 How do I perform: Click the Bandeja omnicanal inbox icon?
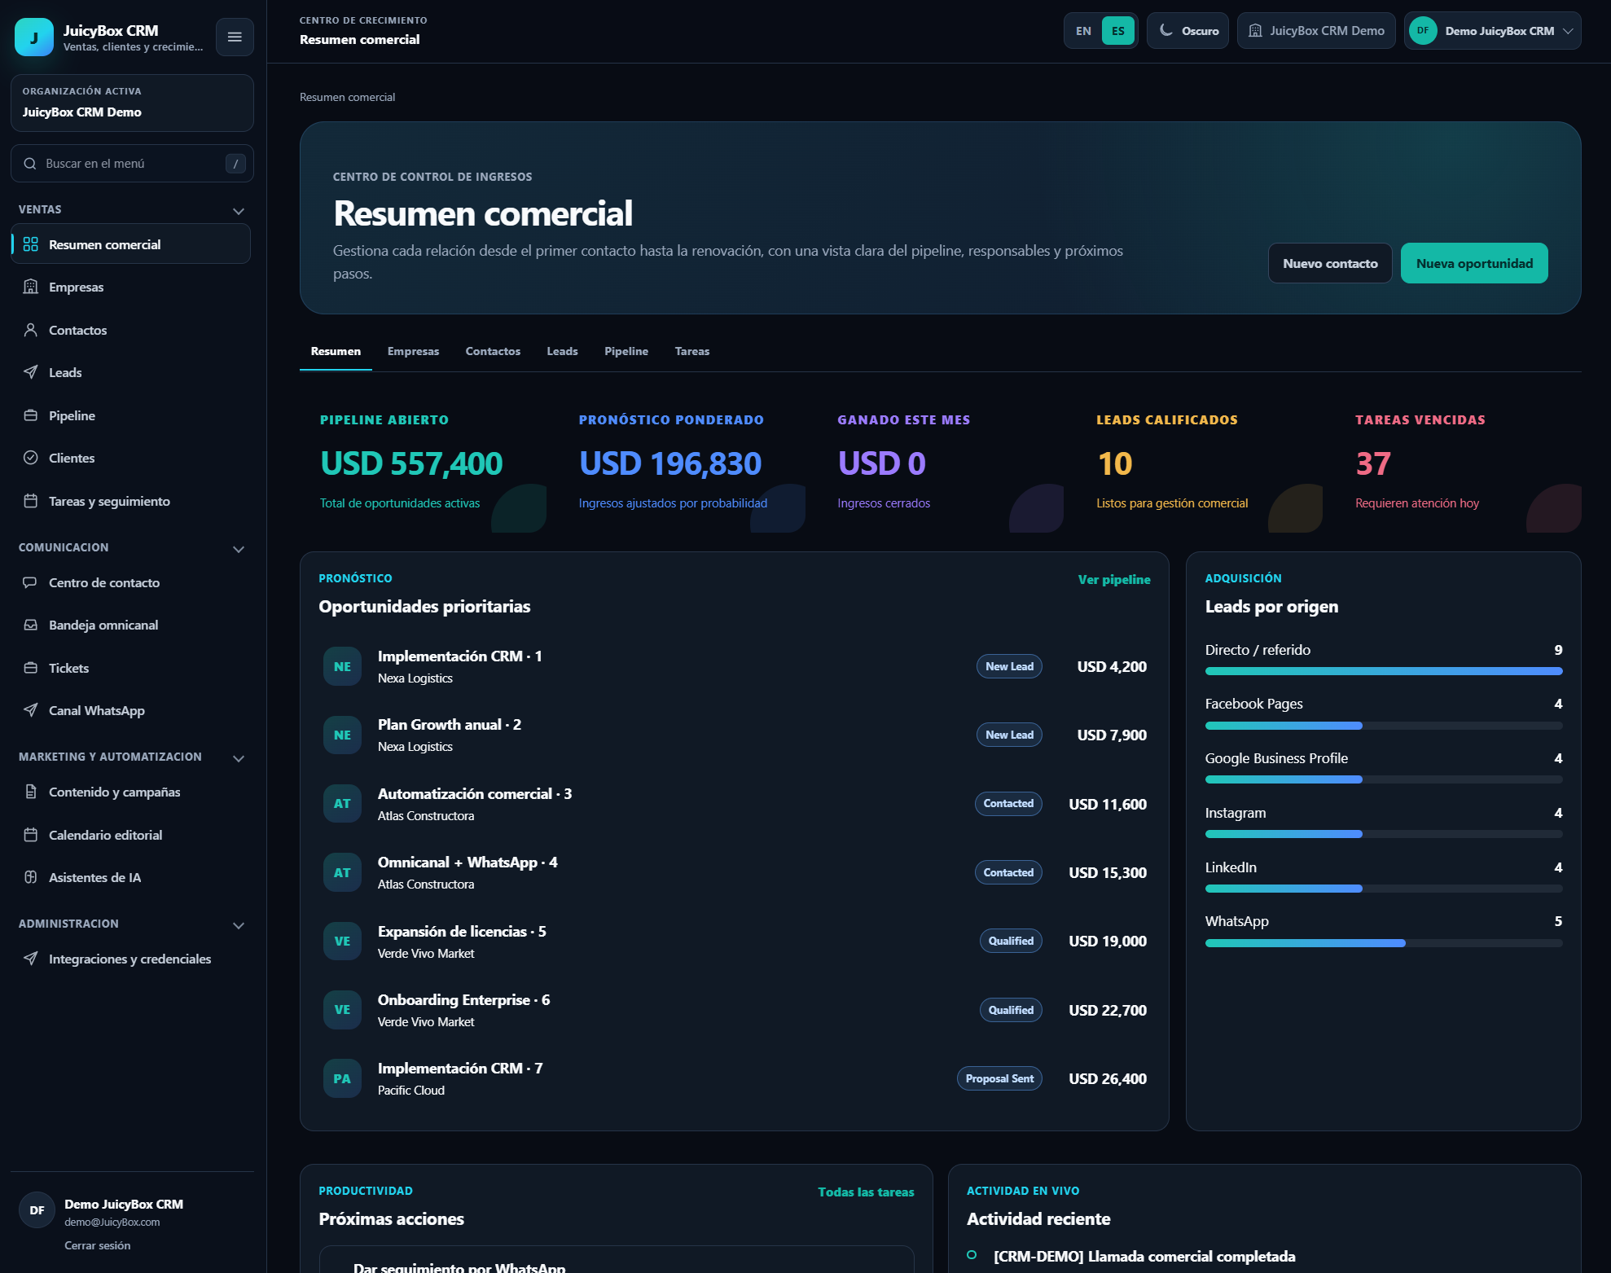(x=31, y=625)
